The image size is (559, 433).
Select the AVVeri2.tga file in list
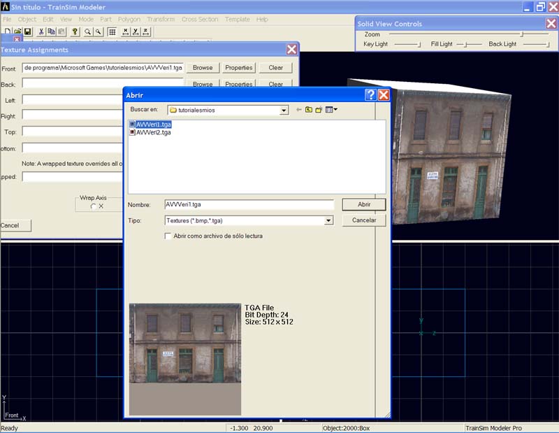point(153,132)
